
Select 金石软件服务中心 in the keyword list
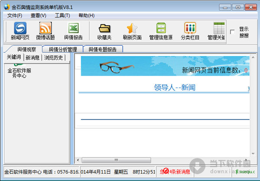(19, 73)
